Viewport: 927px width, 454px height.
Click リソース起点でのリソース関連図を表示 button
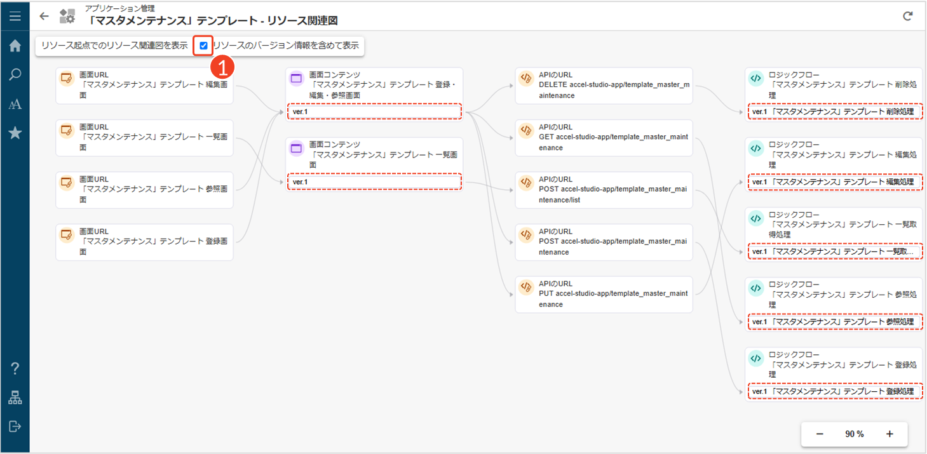[x=114, y=46]
